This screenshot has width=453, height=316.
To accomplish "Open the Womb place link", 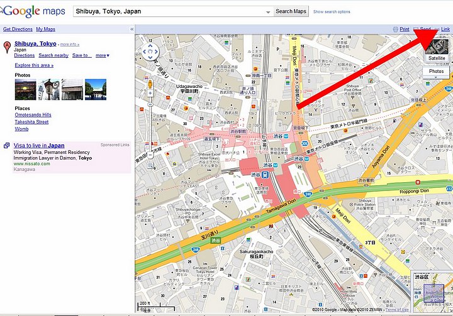I will (x=21, y=129).
